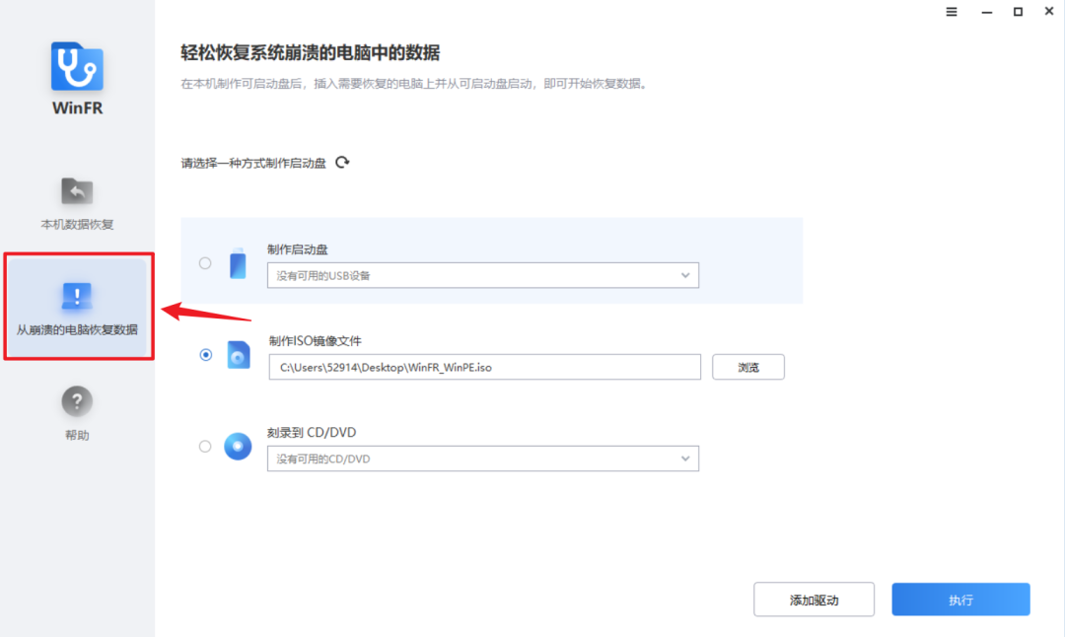Image resolution: width=1065 pixels, height=637 pixels.
Task: Click the WinFR logo in sidebar
Action: tap(77, 69)
